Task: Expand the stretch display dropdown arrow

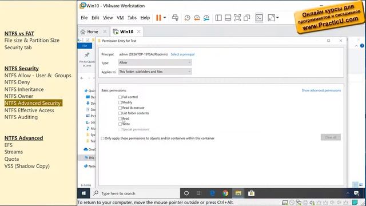Action: click(277, 18)
